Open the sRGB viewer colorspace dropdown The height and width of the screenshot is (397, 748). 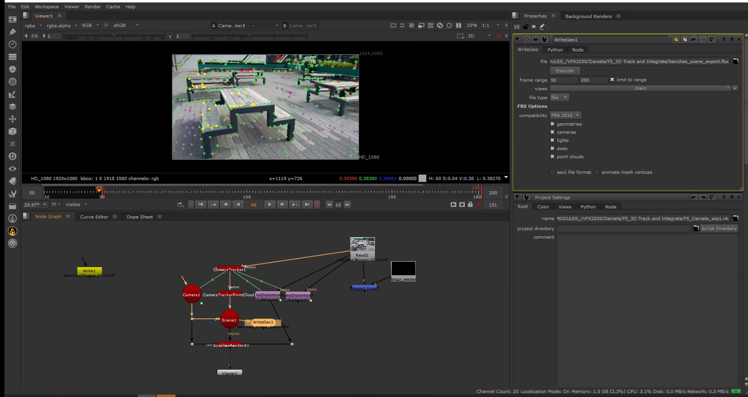pos(125,25)
